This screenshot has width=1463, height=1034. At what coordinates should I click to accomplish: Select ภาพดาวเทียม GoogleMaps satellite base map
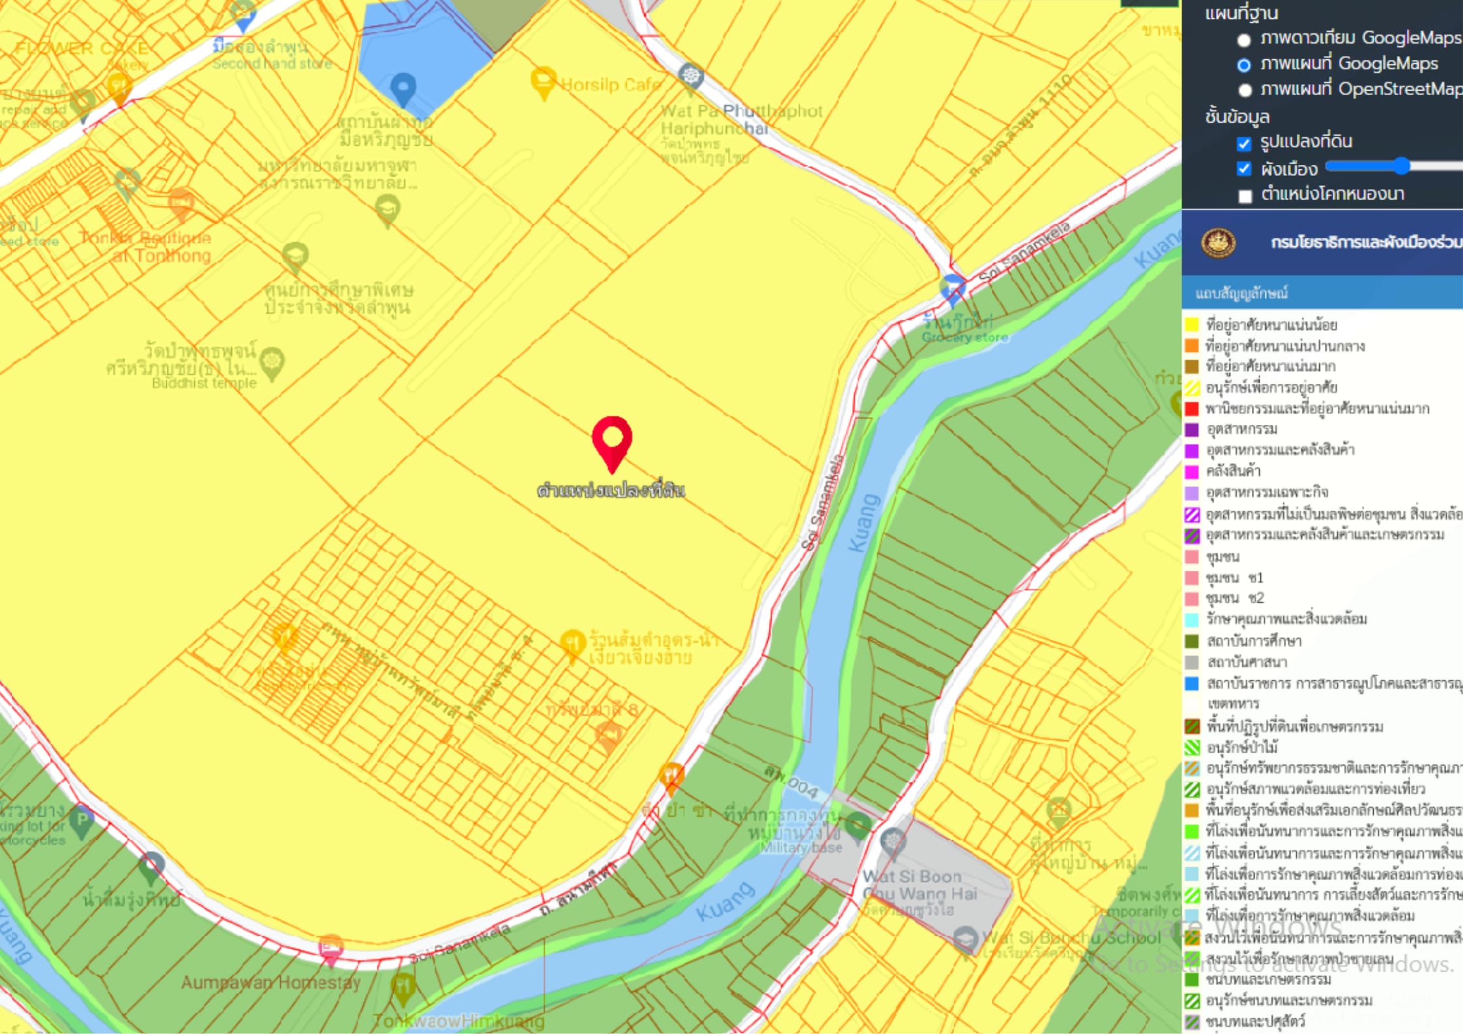click(x=1244, y=40)
